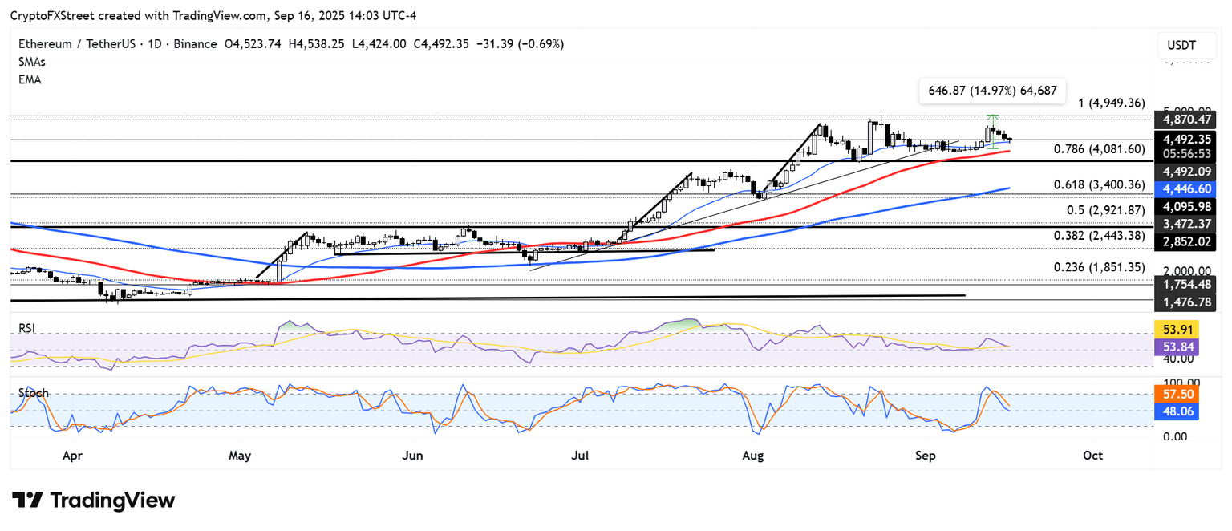Click the Sep marker on time axis
The image size is (1232, 531).
(x=925, y=456)
